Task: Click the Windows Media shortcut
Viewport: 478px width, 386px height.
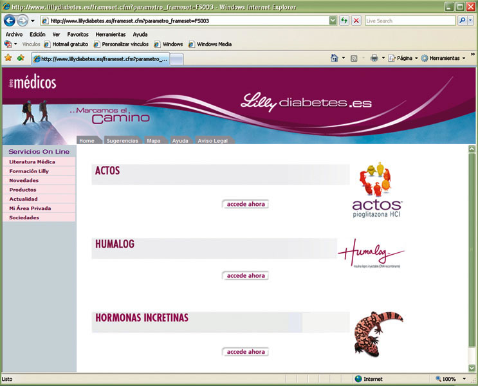Action: click(210, 44)
